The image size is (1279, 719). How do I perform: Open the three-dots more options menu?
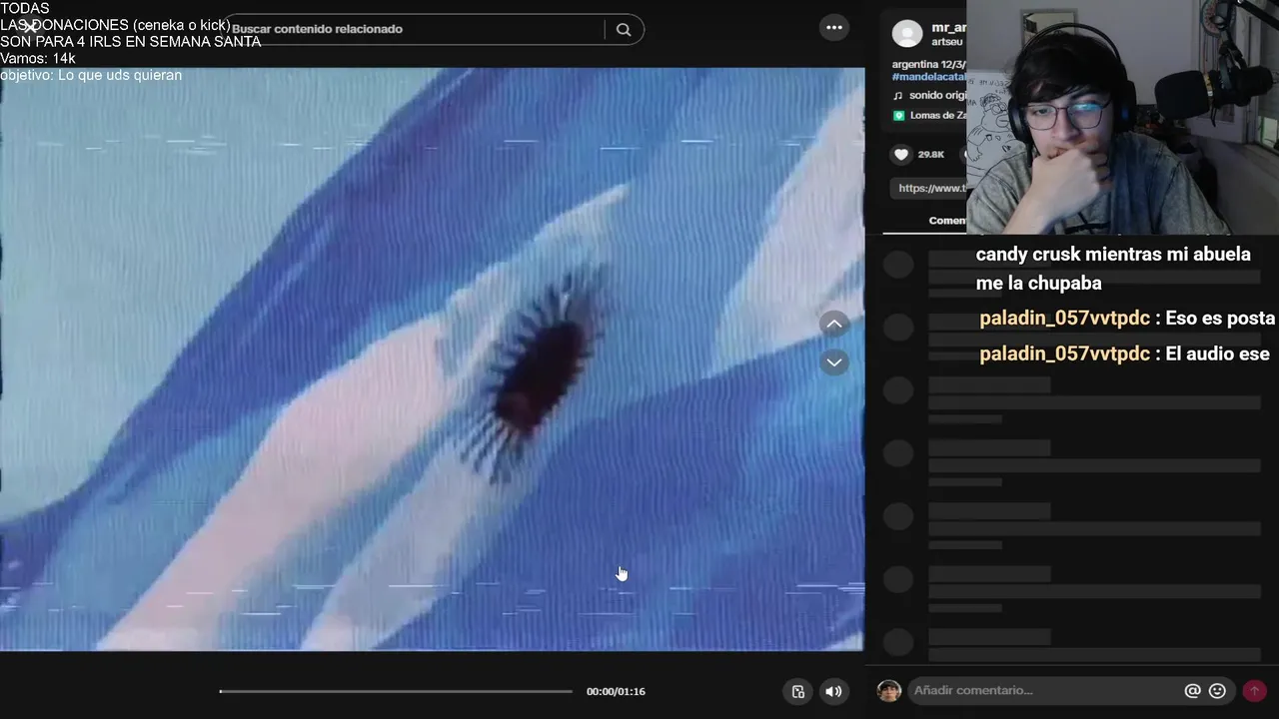point(834,28)
